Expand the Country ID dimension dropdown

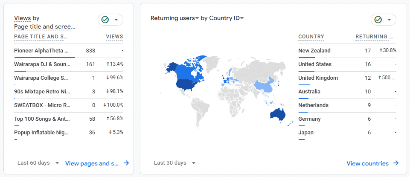click(x=242, y=18)
